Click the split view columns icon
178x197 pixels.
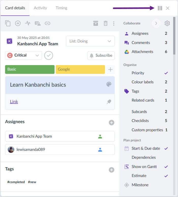(160, 8)
